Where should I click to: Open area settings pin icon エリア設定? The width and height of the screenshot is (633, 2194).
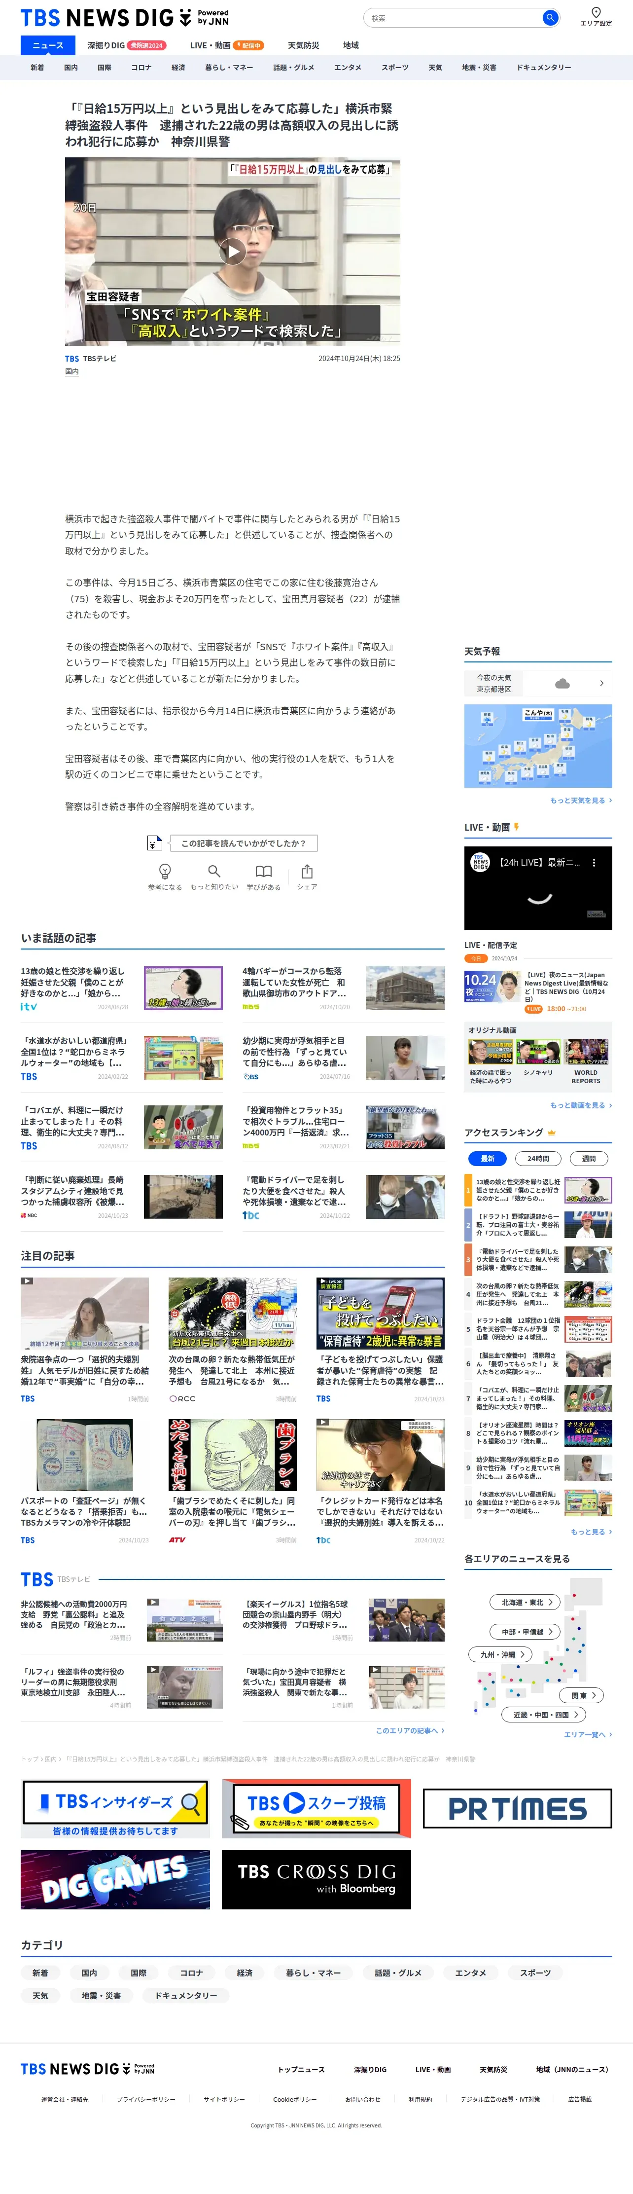click(x=596, y=16)
